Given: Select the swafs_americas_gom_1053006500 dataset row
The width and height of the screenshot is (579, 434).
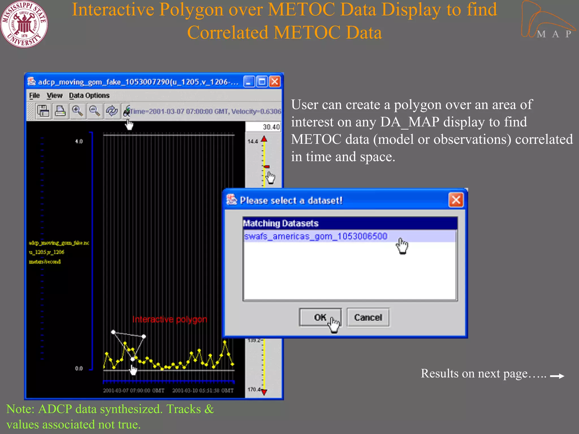Looking at the screenshot, I should [x=350, y=236].
